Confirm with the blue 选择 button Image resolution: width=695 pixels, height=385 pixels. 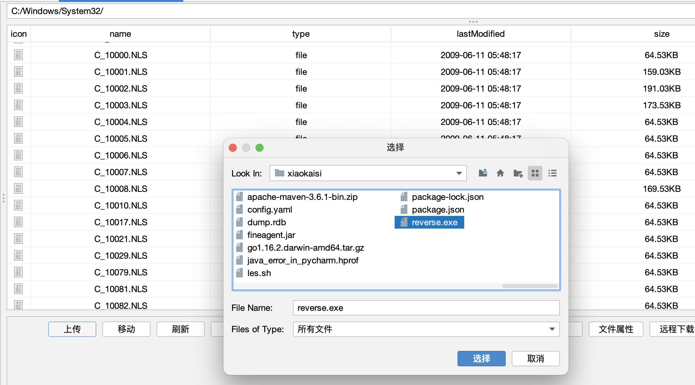[481, 359]
